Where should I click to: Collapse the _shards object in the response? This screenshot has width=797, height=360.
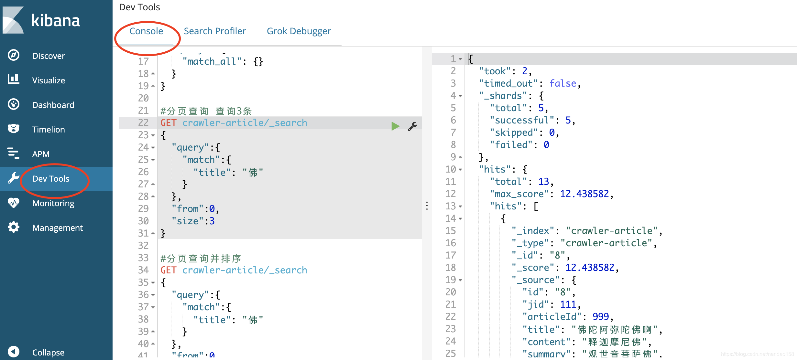459,95
